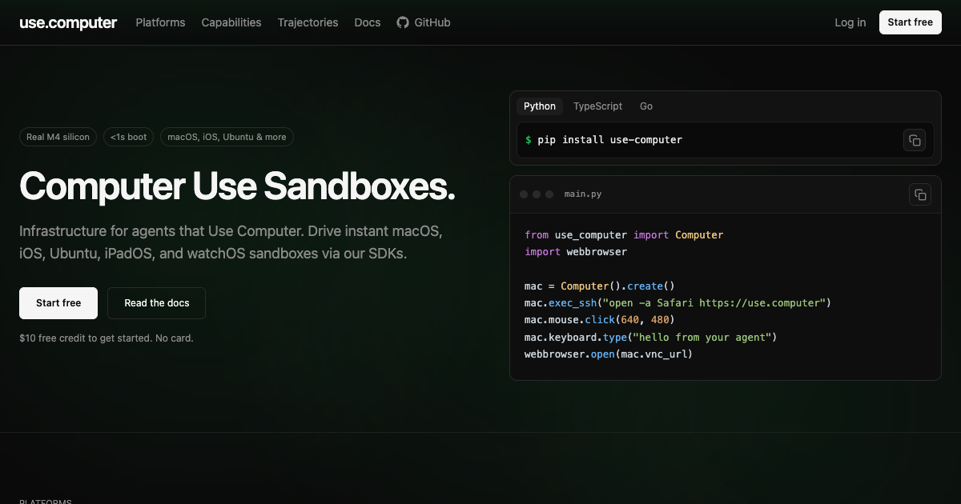961x504 pixels.
Task: Switch to the TypeScript tab
Action: pyautogui.click(x=597, y=106)
